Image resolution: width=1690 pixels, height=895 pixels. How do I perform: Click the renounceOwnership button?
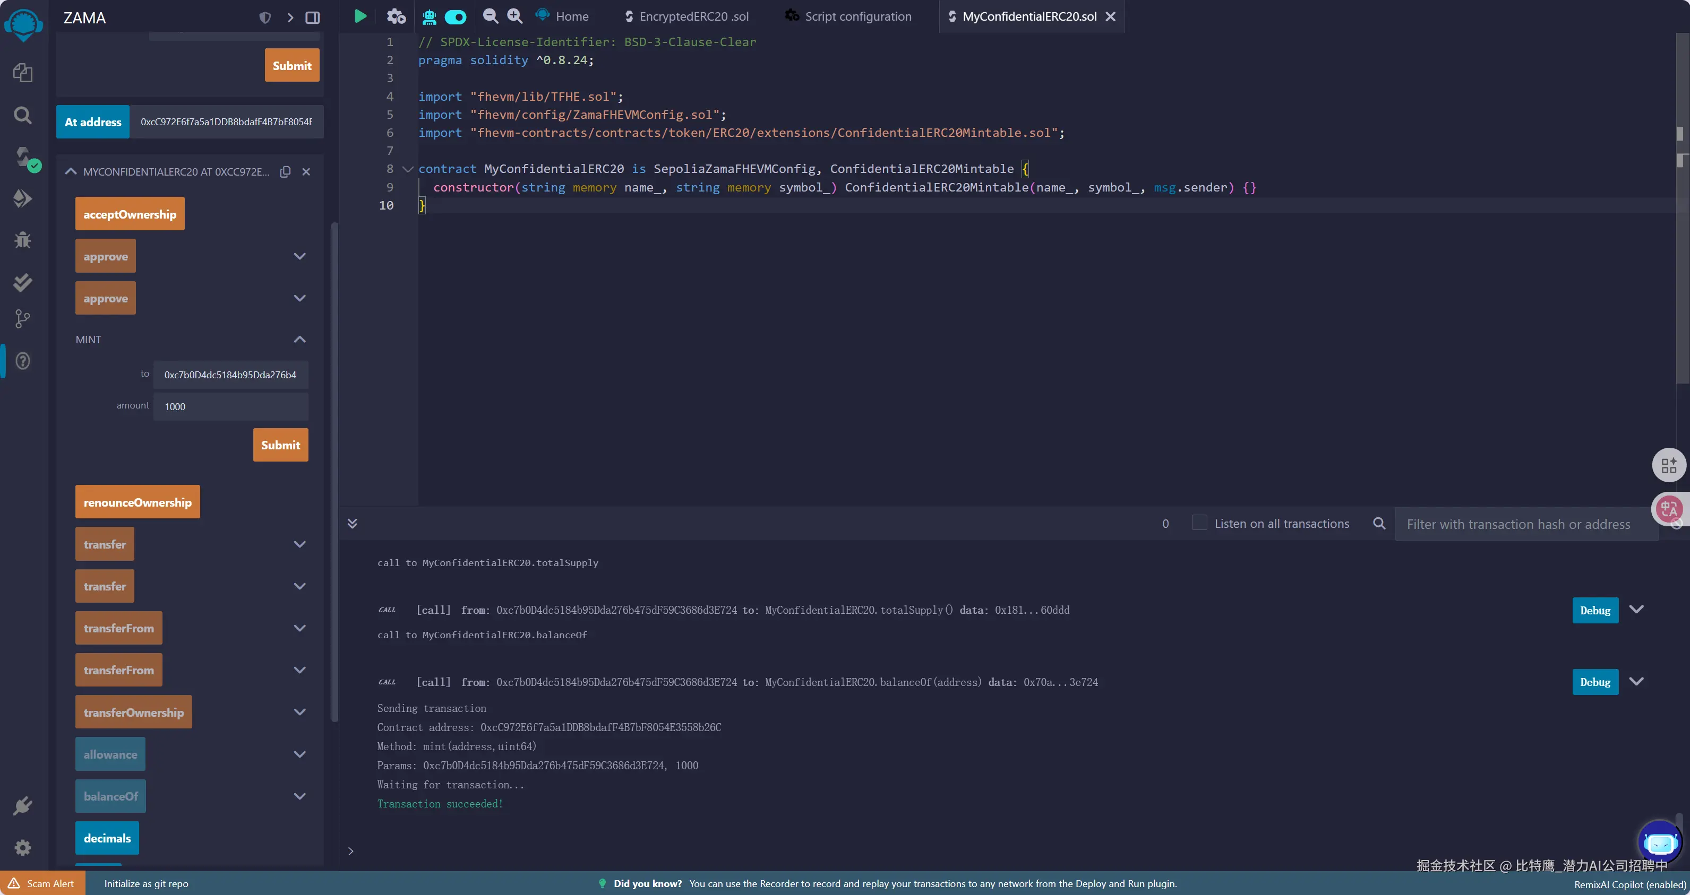click(137, 502)
